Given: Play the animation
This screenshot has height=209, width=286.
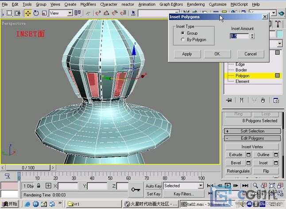Looking at the screenshot, I should 228,186.
